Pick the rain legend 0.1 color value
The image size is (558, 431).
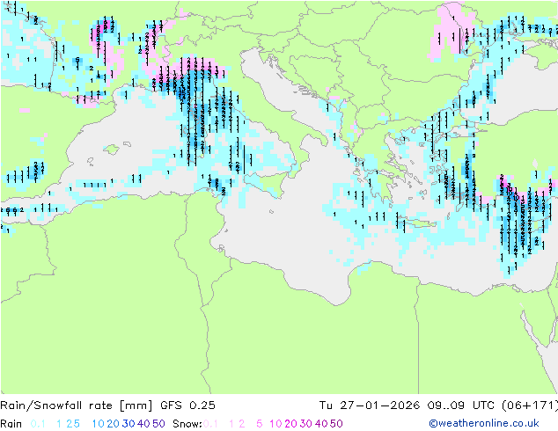(38, 424)
